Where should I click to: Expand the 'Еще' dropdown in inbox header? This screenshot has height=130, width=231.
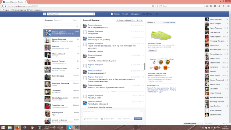click(75, 20)
